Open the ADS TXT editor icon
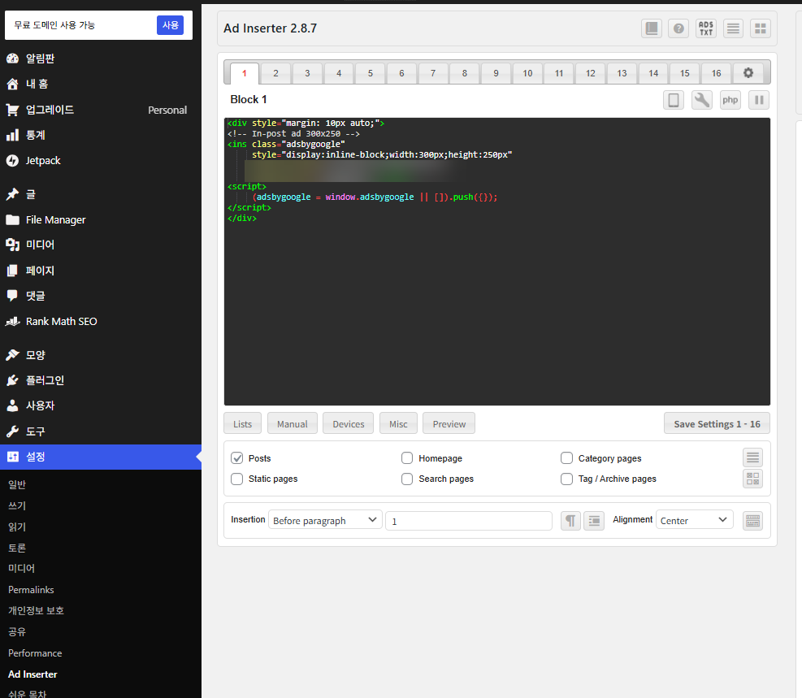The height and width of the screenshot is (698, 802). coord(706,28)
